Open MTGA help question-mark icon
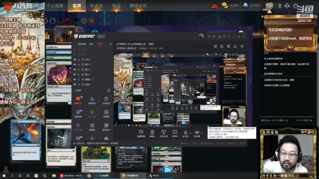The width and height of the screenshot is (319, 179). point(287,6)
